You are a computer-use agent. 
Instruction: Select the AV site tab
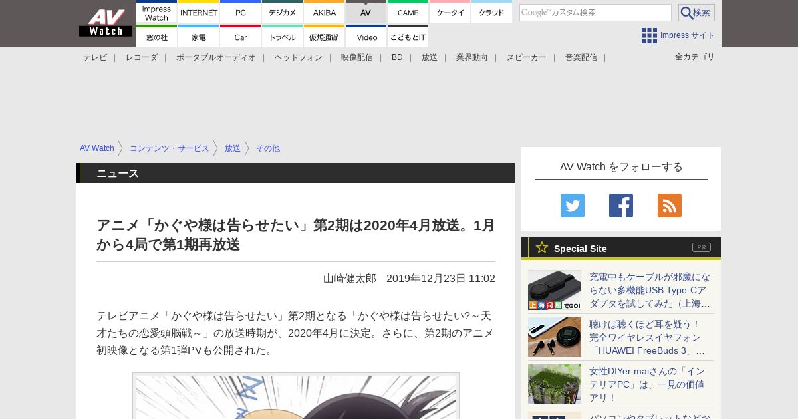tap(366, 12)
